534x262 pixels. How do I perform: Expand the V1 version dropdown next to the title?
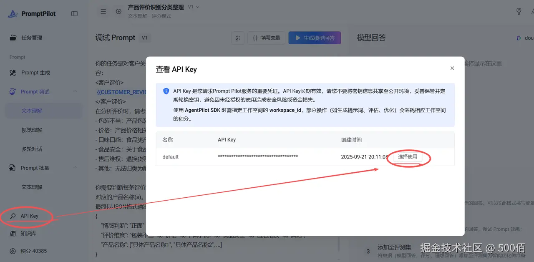194,7
